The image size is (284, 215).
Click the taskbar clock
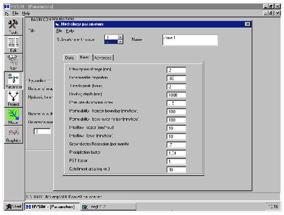tap(273, 206)
